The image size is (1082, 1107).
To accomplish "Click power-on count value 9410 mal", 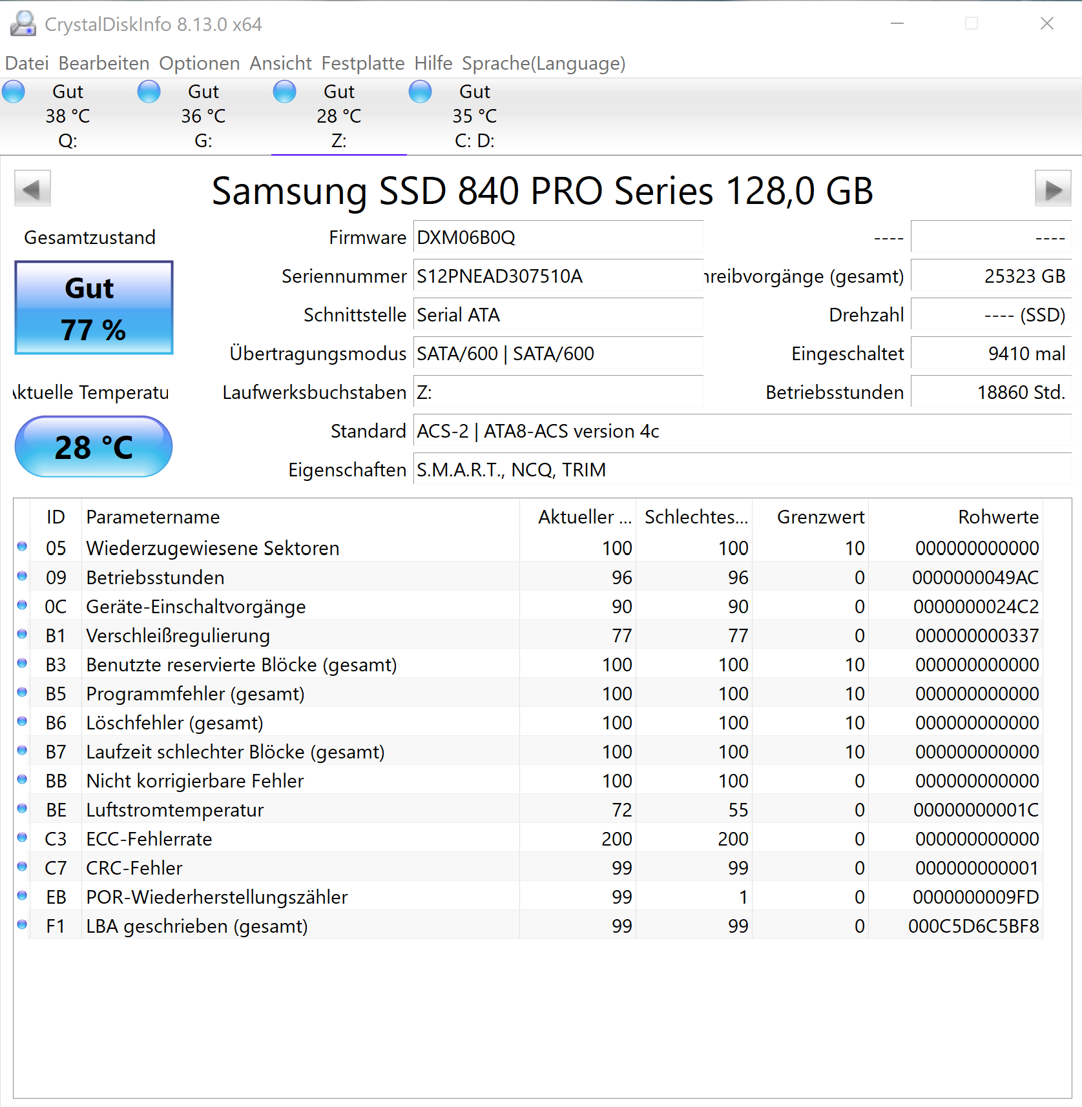I will point(991,353).
